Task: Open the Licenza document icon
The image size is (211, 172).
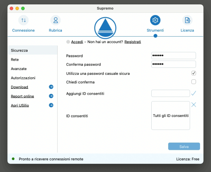Action: tap(188, 20)
